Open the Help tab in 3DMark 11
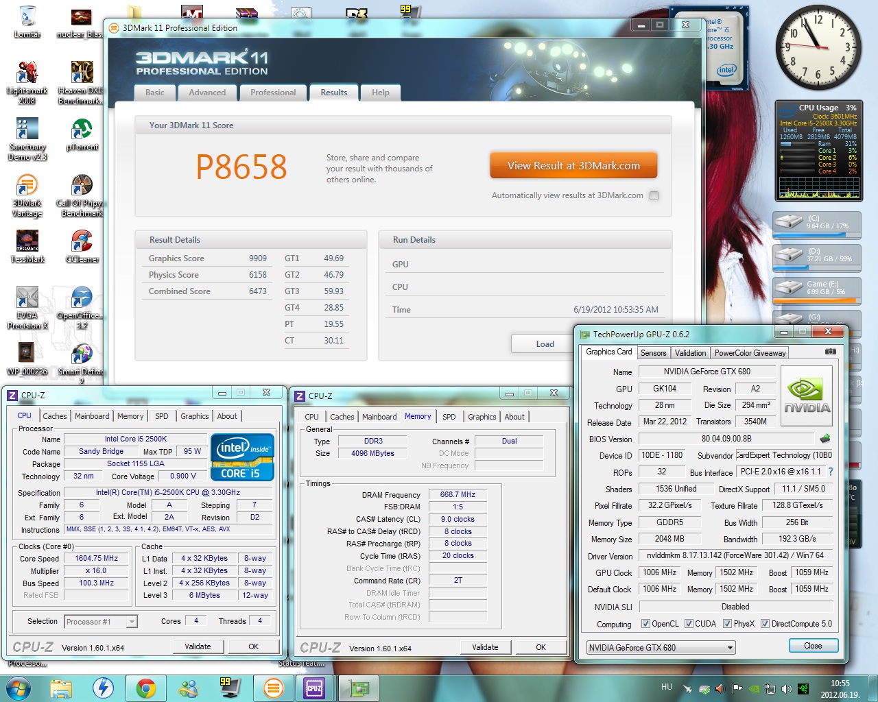The width and height of the screenshot is (878, 702). click(x=381, y=93)
